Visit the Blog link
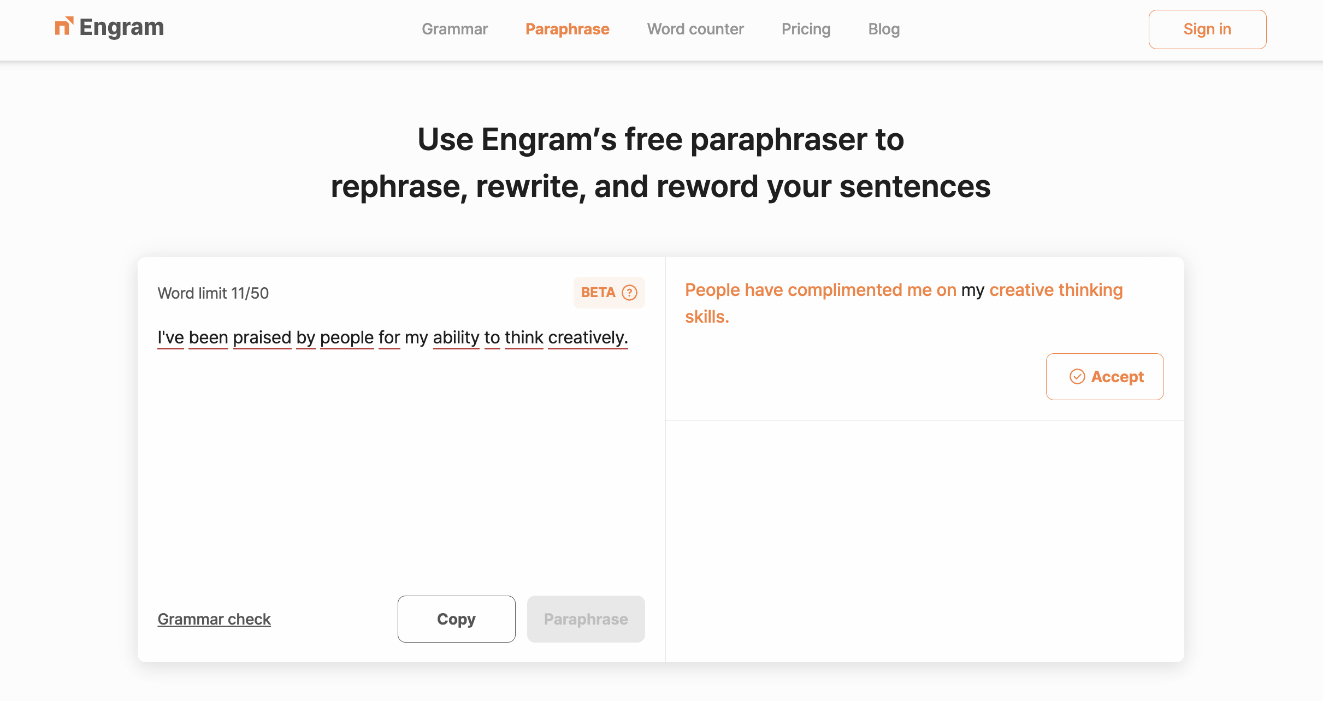The height and width of the screenshot is (701, 1323). coord(884,29)
